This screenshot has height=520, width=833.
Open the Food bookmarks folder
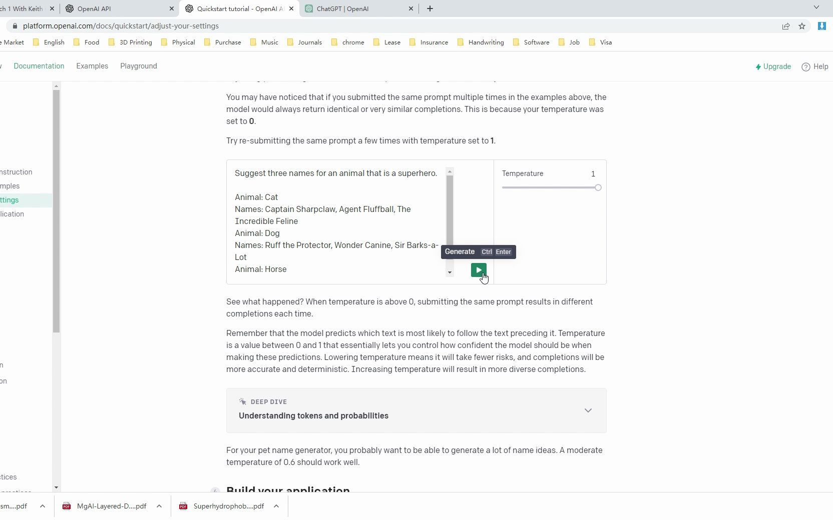(x=87, y=42)
